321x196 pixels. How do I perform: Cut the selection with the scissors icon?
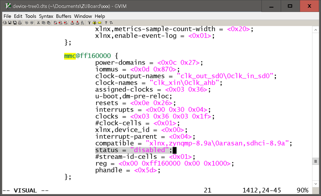38,23
